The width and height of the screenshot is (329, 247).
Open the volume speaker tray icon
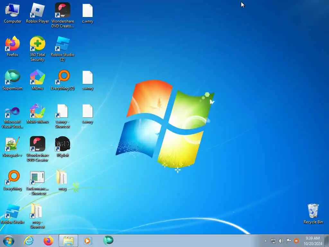(281, 241)
